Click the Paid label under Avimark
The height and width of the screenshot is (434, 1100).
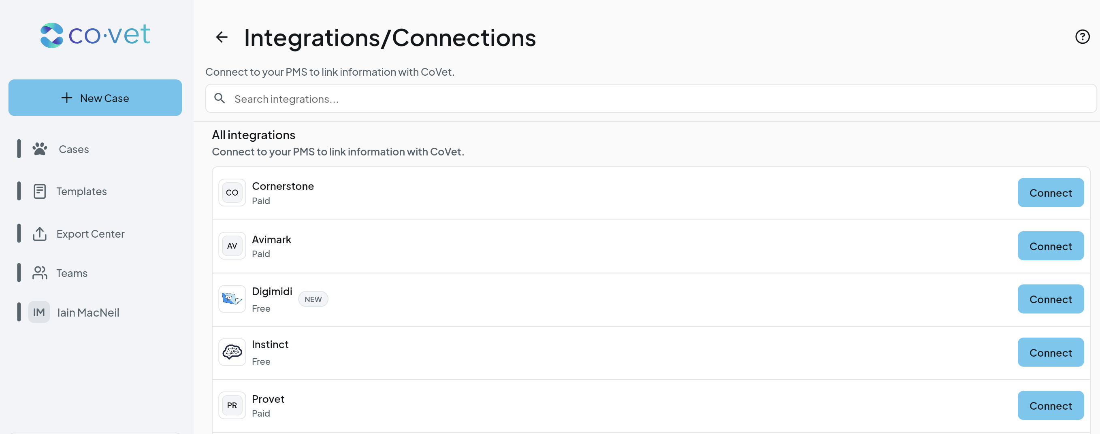coord(261,254)
